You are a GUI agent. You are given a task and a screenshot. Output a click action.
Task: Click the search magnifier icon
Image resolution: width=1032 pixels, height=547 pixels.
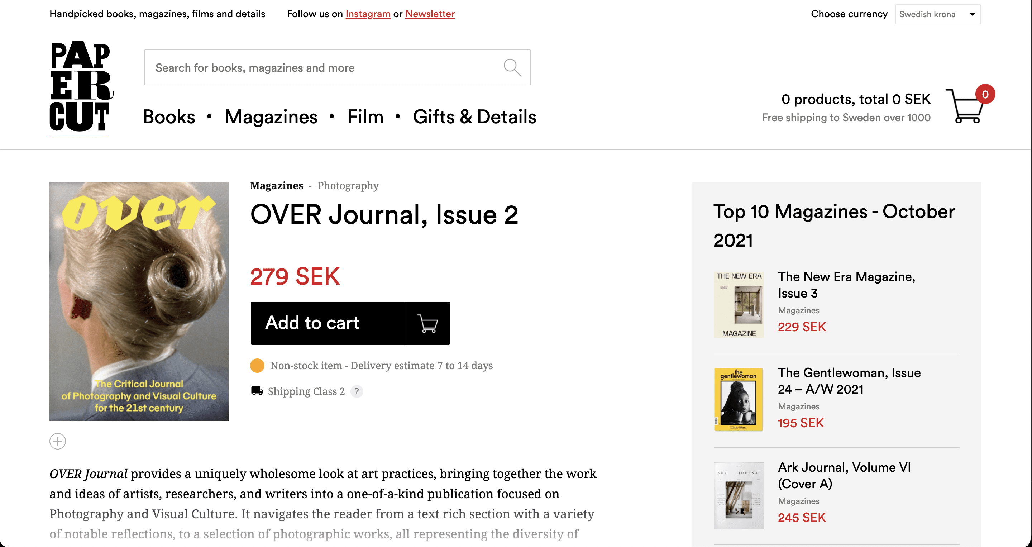(x=512, y=67)
